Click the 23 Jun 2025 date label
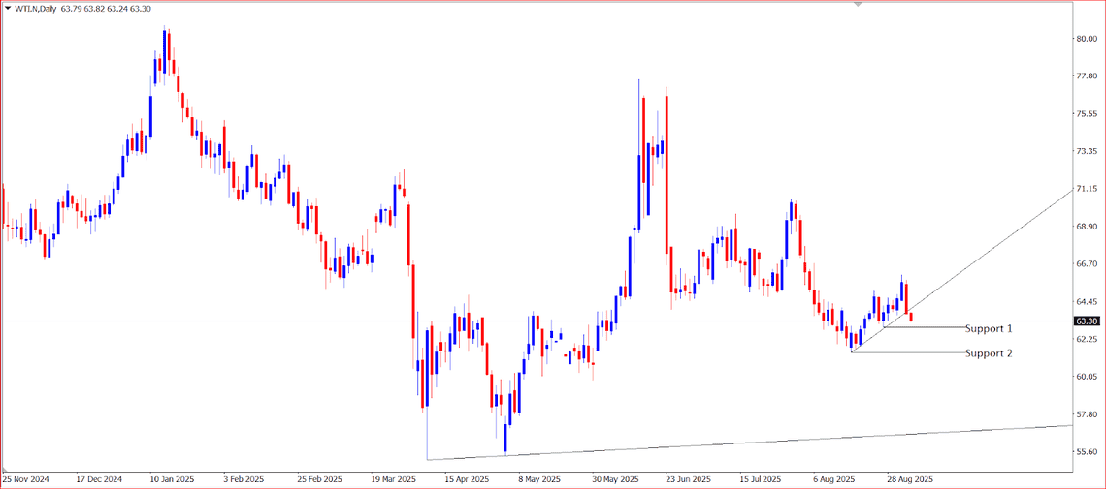 (687, 479)
